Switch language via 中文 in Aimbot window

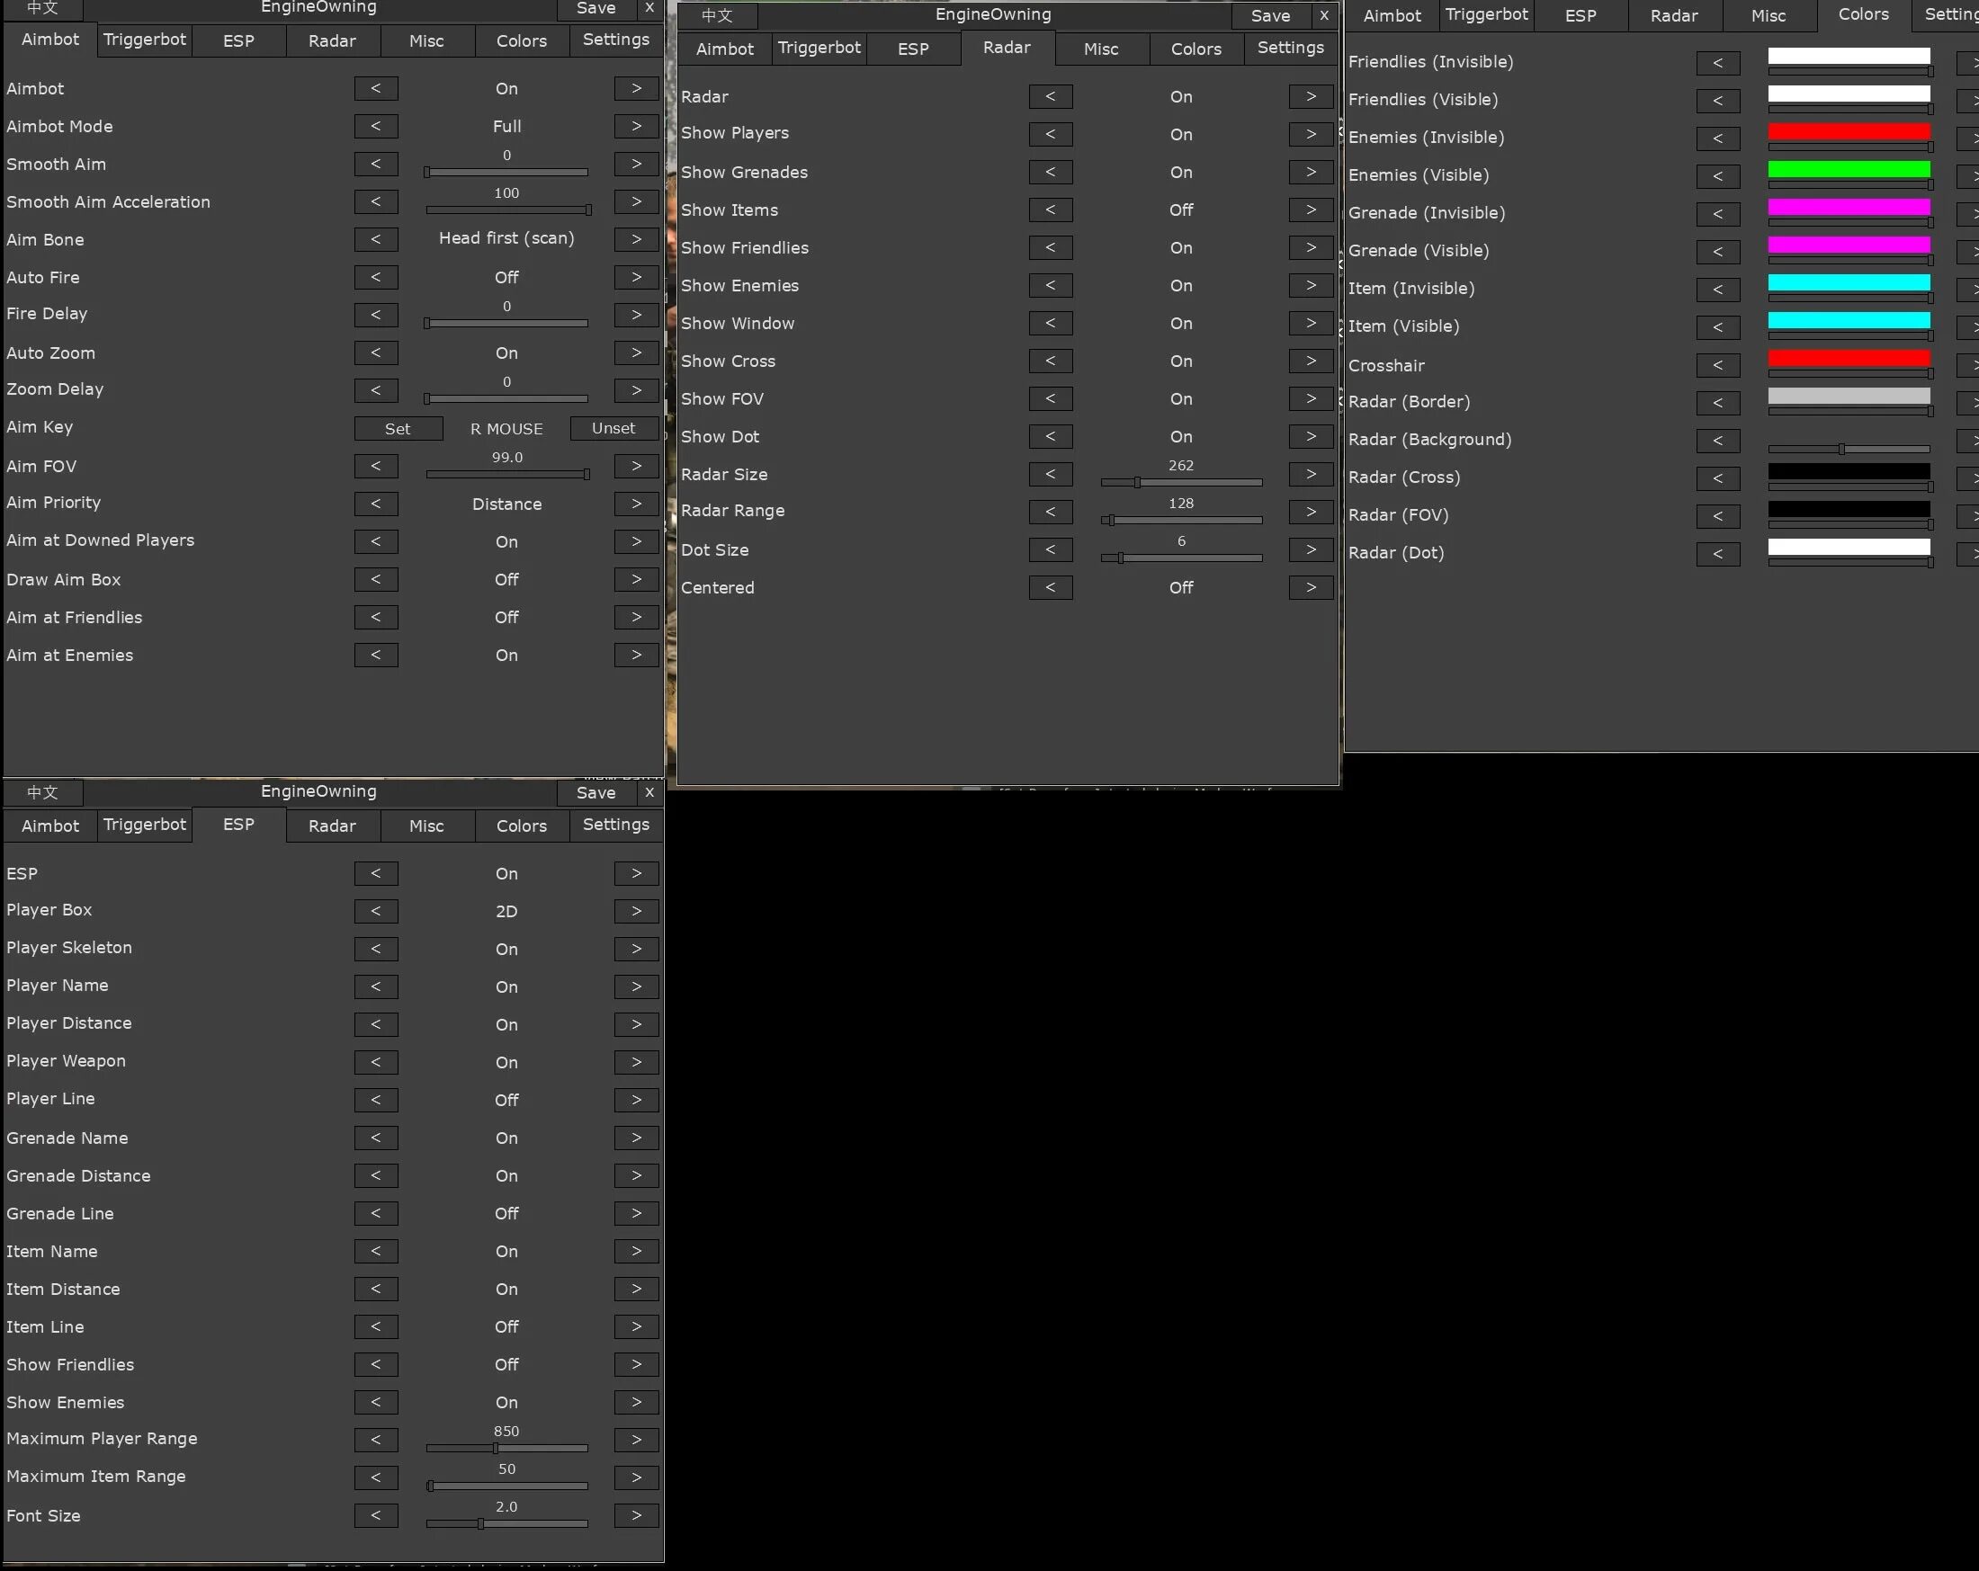pyautogui.click(x=43, y=8)
